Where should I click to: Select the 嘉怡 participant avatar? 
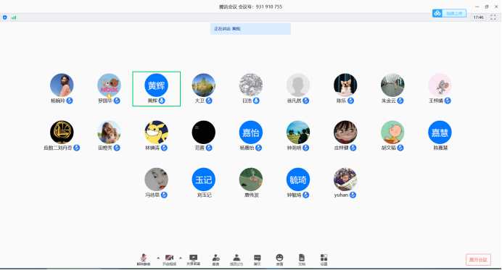[x=251, y=132]
